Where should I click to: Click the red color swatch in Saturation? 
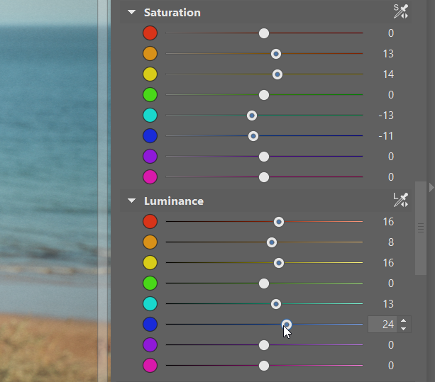pyautogui.click(x=150, y=33)
